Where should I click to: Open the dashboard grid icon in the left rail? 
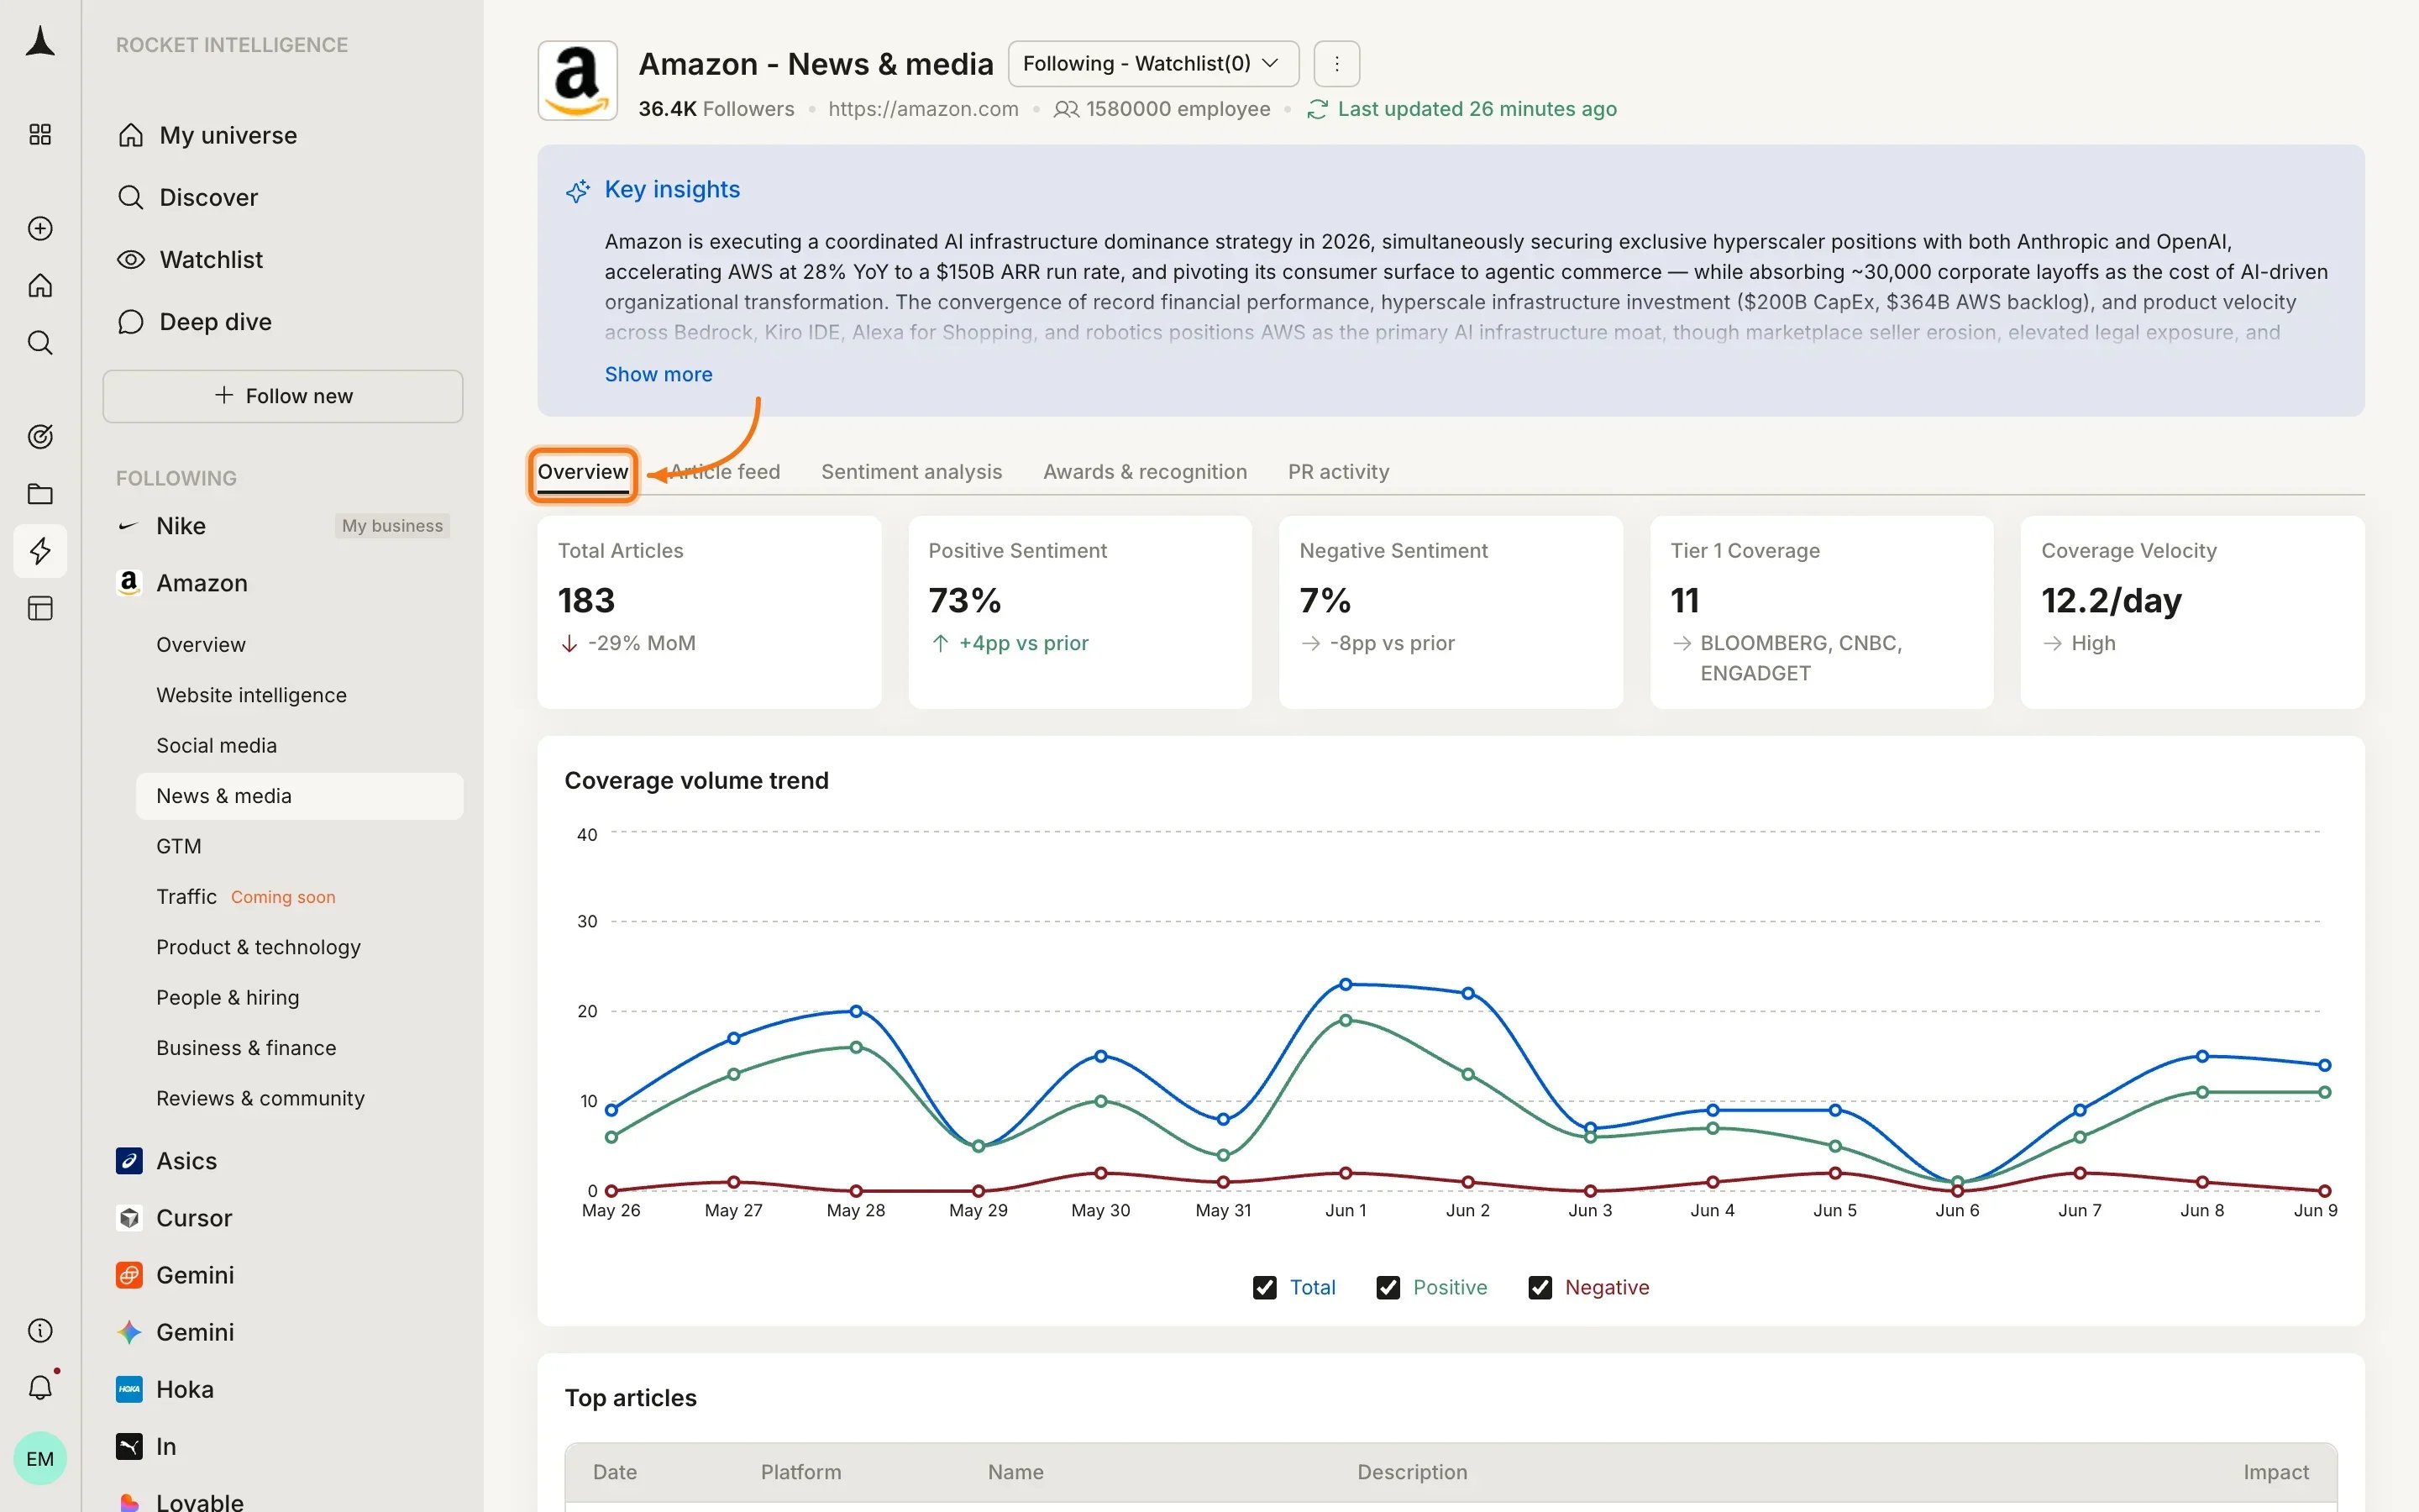click(x=40, y=134)
